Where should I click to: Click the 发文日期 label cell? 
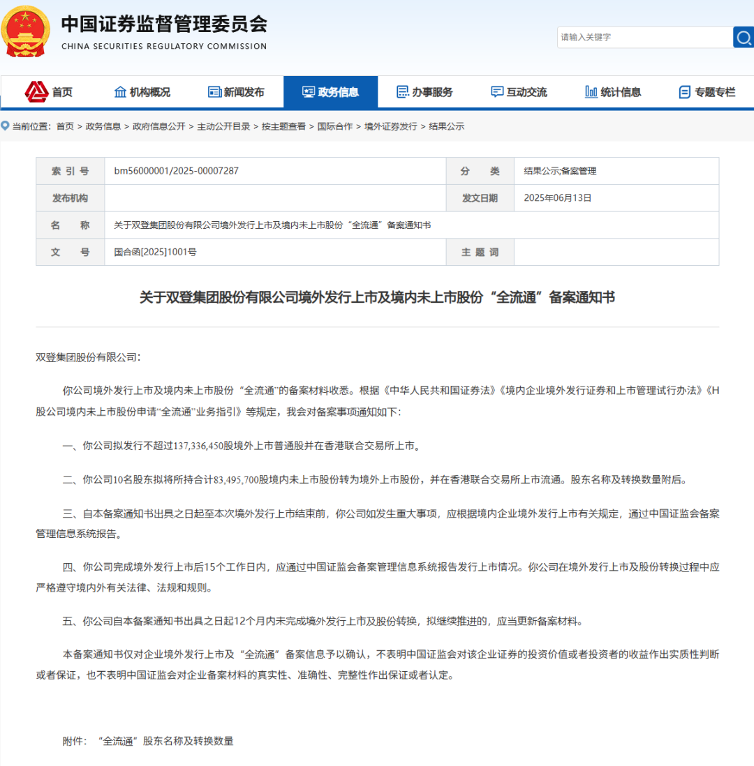[480, 198]
